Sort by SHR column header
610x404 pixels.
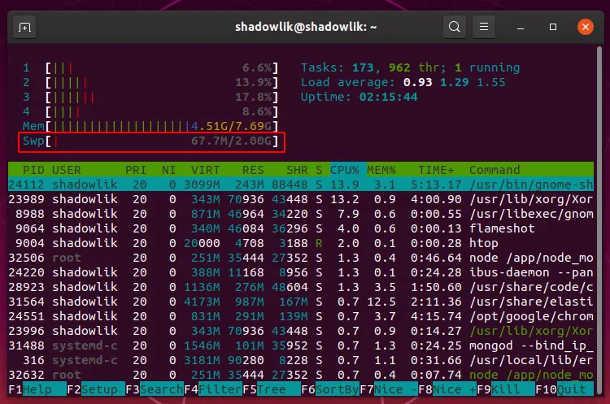pyautogui.click(x=297, y=170)
